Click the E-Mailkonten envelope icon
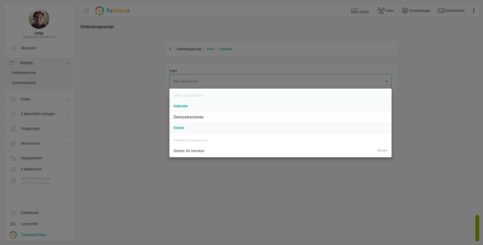This screenshot has height=245, width=483. tap(13, 169)
